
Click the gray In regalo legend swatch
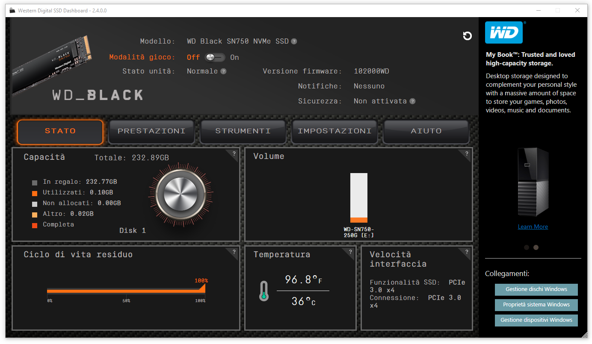tap(35, 182)
